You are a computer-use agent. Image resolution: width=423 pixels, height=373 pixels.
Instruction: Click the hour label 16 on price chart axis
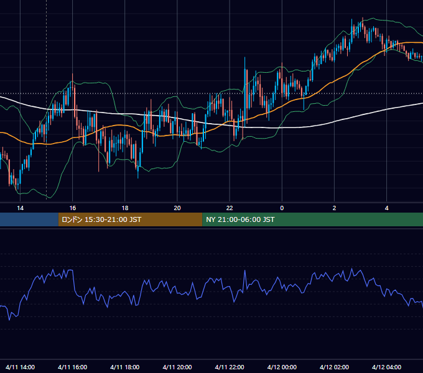(73, 208)
